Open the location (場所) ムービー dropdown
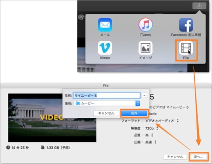The height and width of the screenshot is (164, 212). point(106,103)
